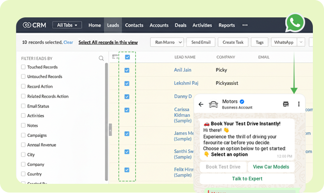Image resolution: width=324 pixels, height=193 pixels.
Task: Sort by the COMPANY column header
Action: [226, 57]
